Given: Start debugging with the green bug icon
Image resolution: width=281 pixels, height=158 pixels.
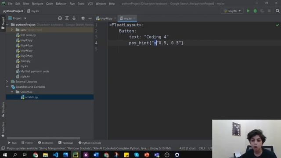Looking at the screenshot, I should click(255, 11).
